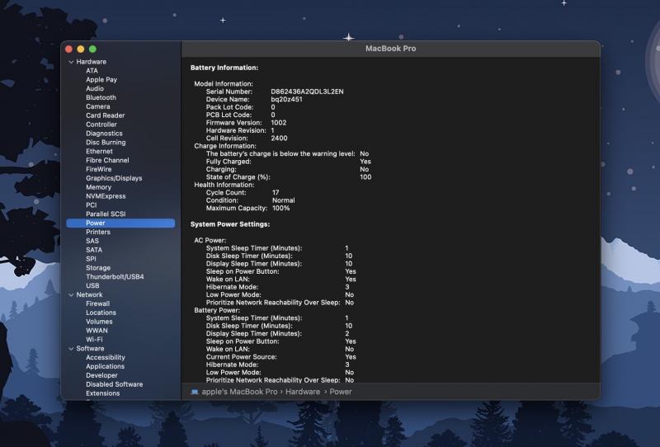
Task: Open Disabled Software entry
Action: pos(115,384)
